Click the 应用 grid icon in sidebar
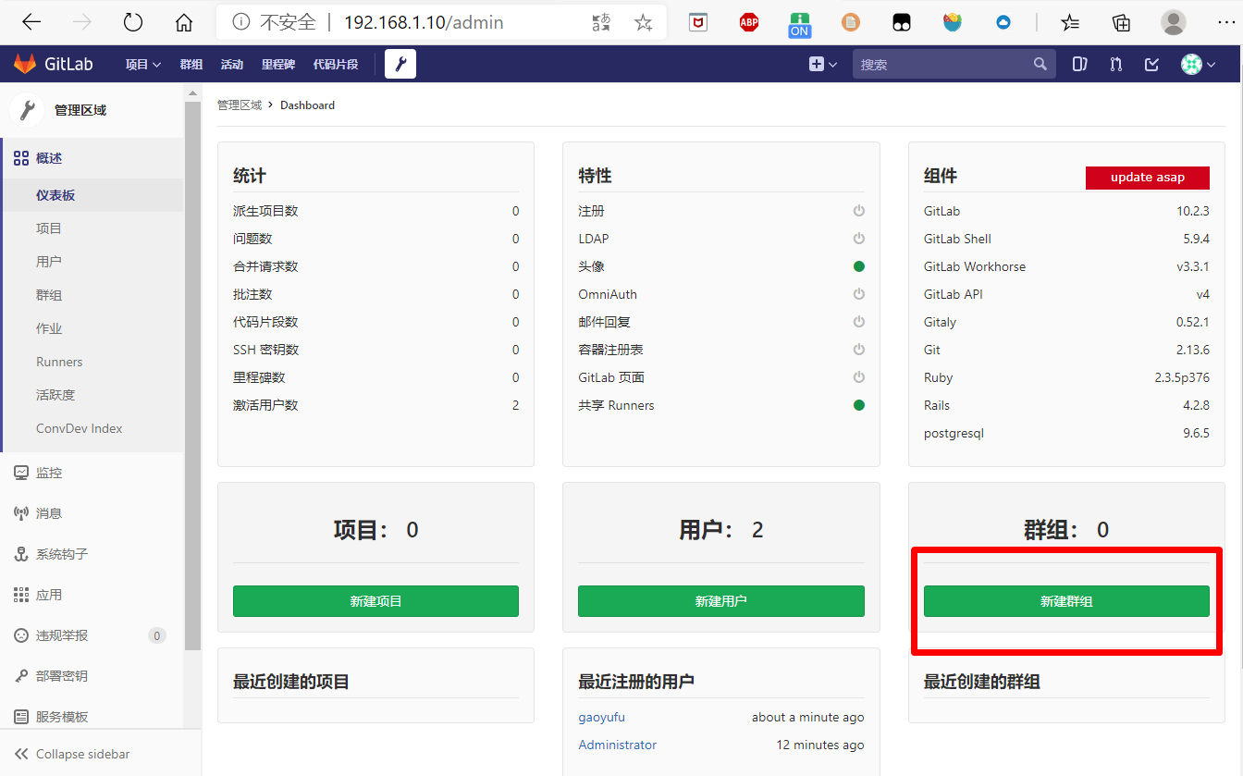1243x776 pixels. tap(21, 595)
